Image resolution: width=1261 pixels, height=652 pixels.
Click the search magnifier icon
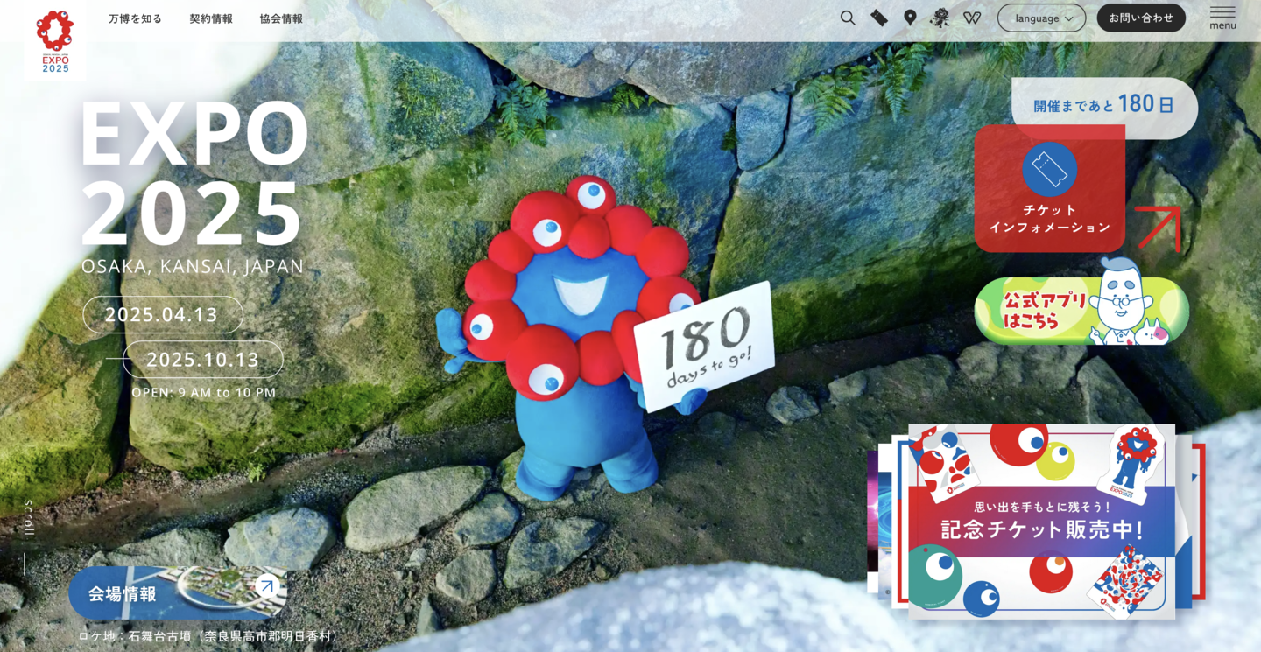point(848,18)
